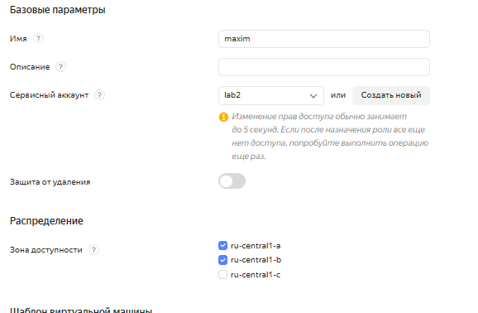Toggle the Защита от удаления switch
This screenshot has width=478, height=313.
tap(232, 181)
